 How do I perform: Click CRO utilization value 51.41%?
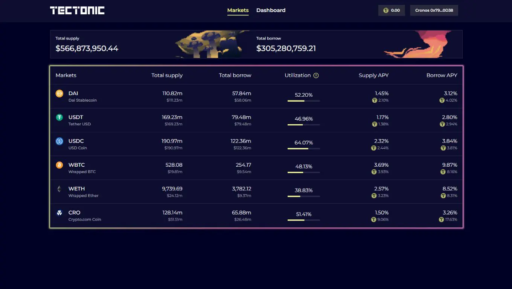pos(304,214)
